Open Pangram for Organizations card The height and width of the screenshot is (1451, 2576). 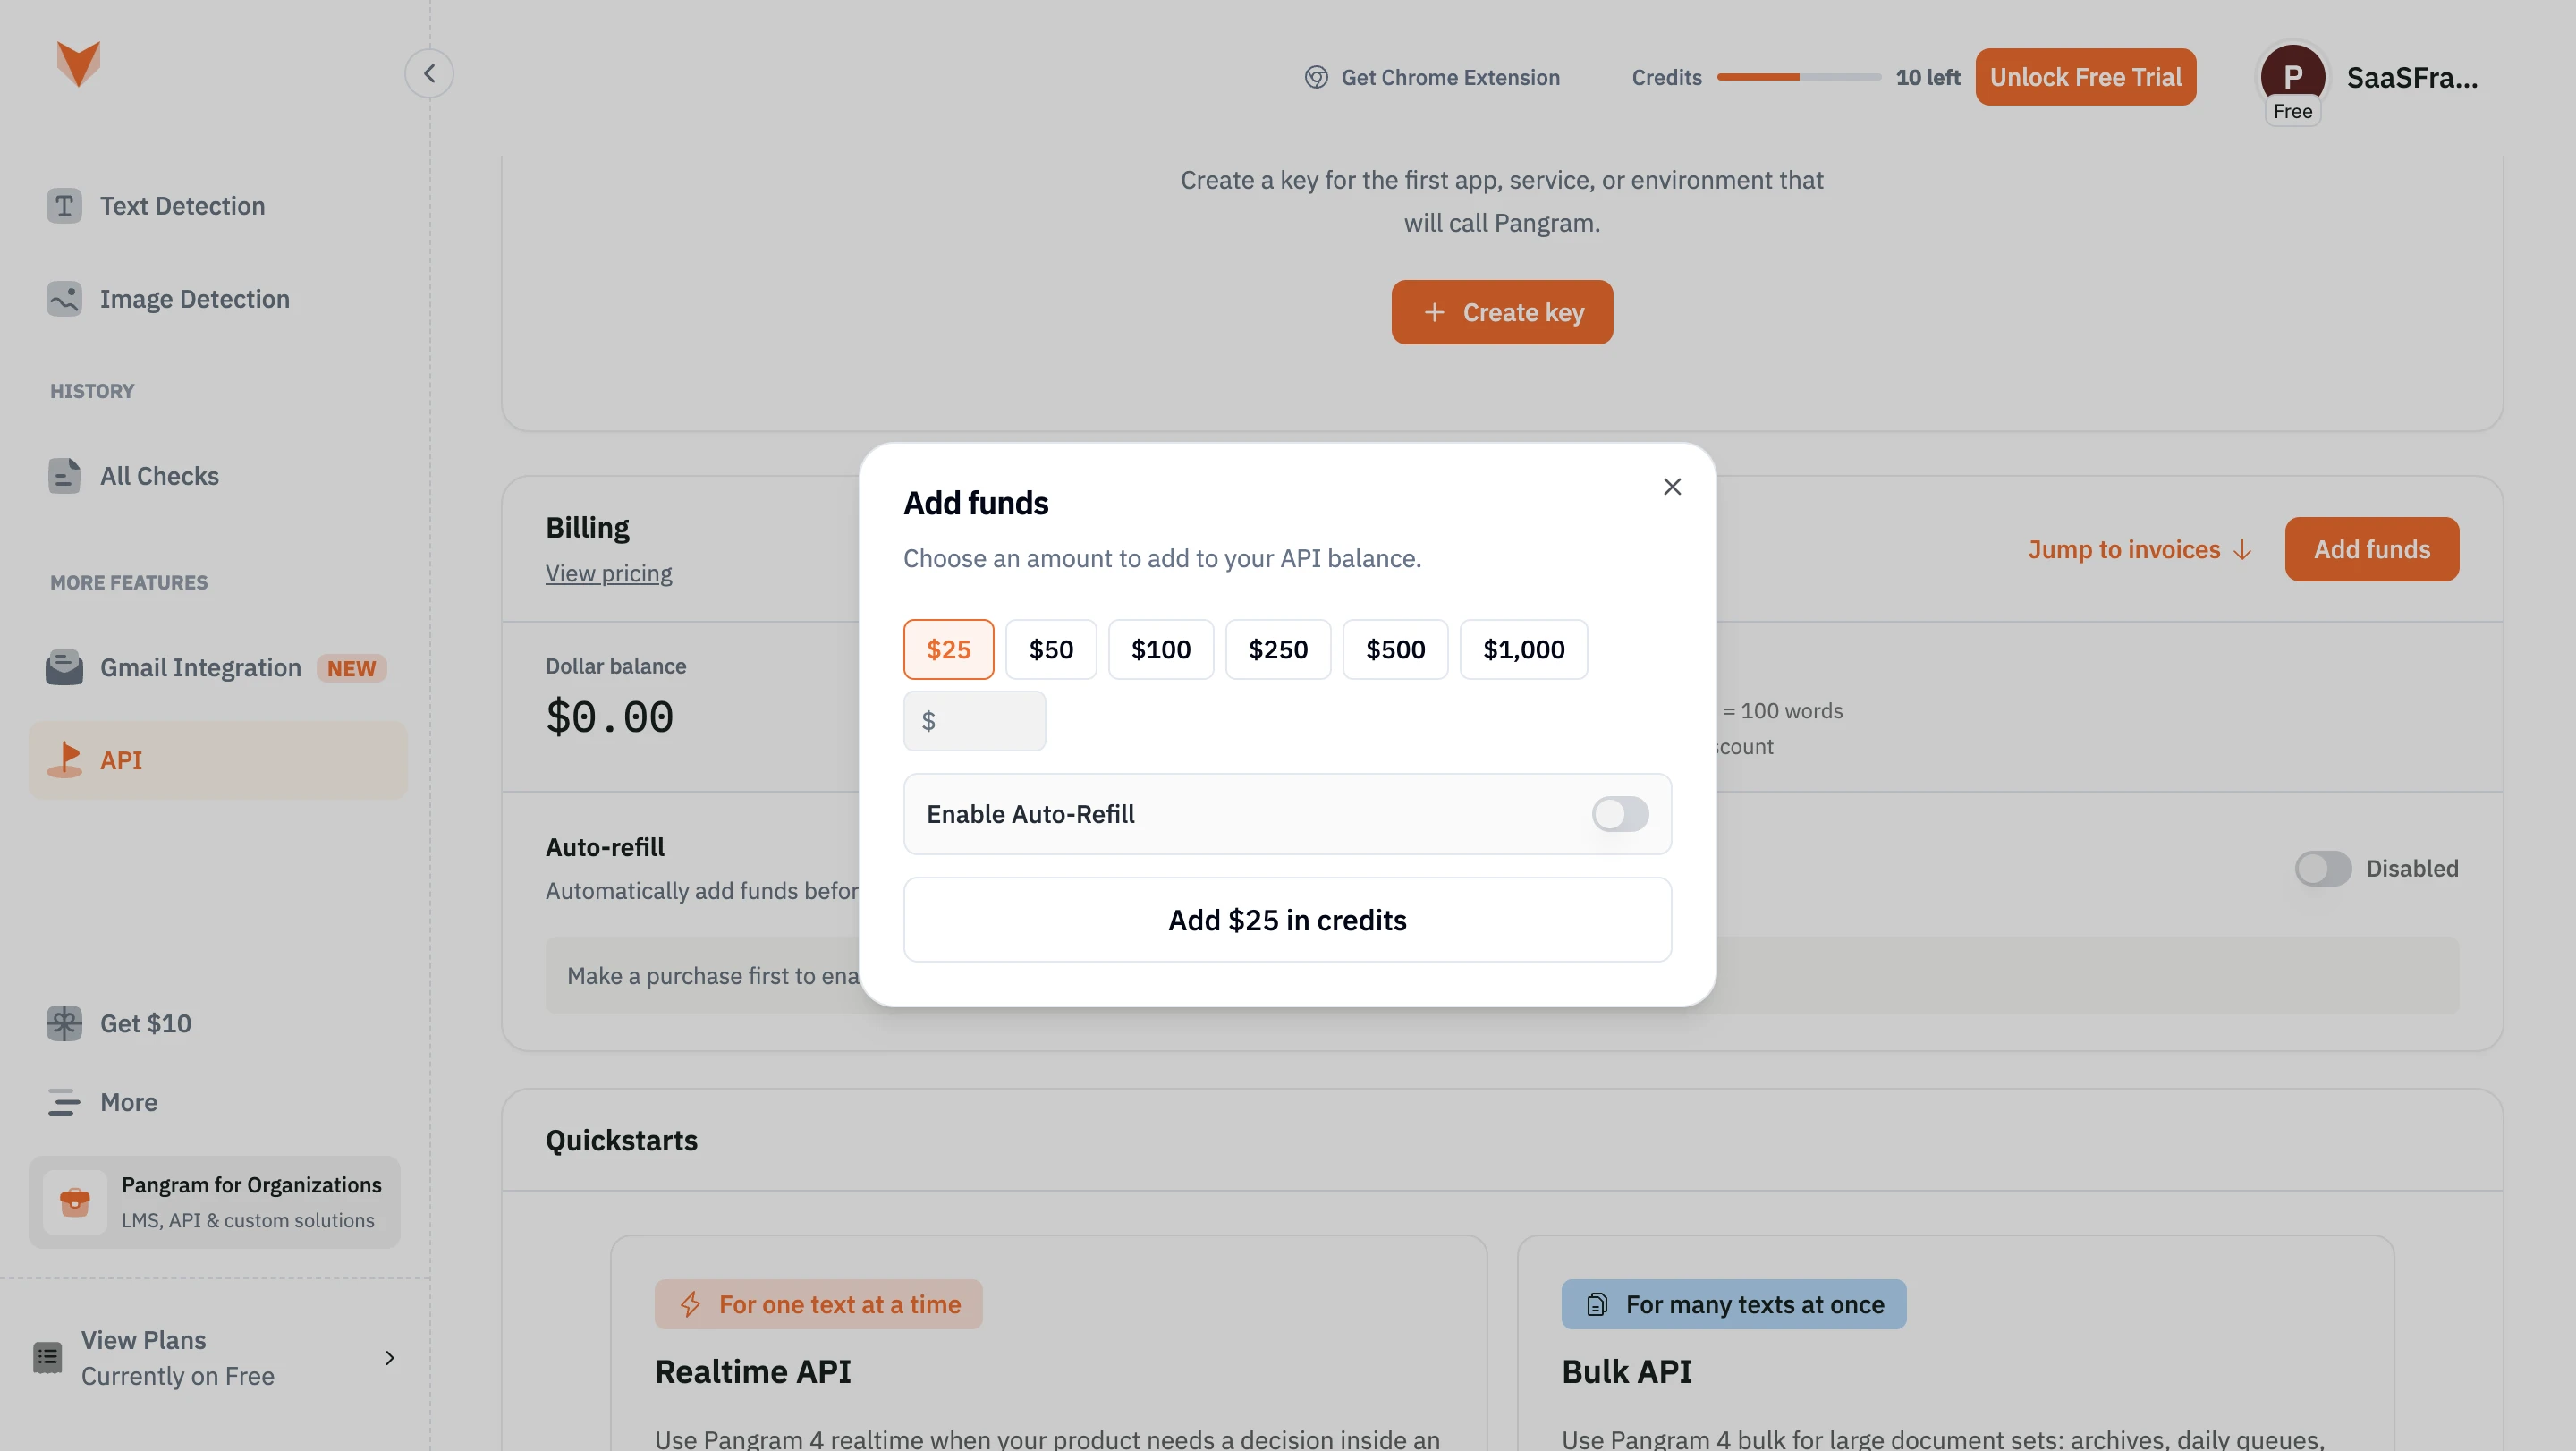214,1202
